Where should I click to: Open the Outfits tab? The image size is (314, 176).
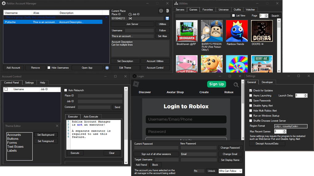237,10
